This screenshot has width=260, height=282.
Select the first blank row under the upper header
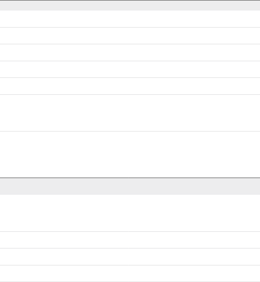pos(130,19)
